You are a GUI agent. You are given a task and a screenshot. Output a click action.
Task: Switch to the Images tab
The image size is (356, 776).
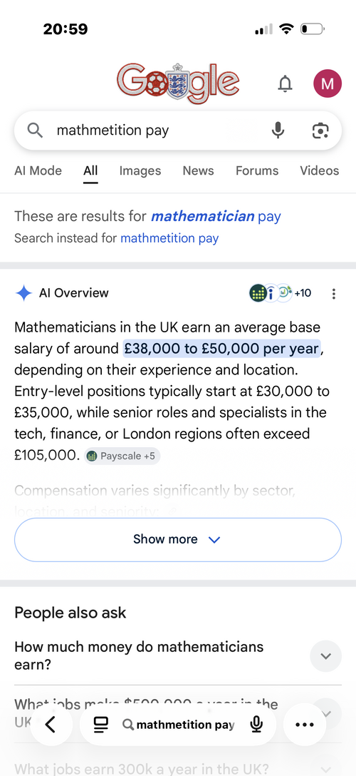click(x=140, y=170)
